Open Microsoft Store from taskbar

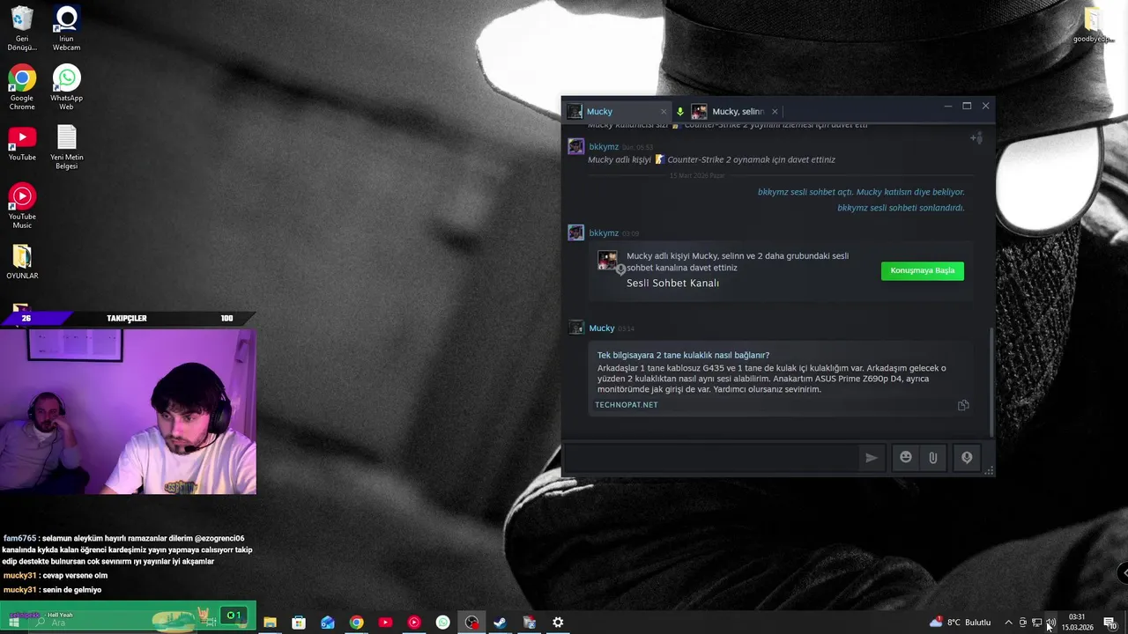pyautogui.click(x=299, y=623)
